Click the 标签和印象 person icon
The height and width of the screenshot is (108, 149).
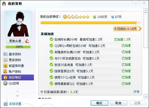click(5, 66)
